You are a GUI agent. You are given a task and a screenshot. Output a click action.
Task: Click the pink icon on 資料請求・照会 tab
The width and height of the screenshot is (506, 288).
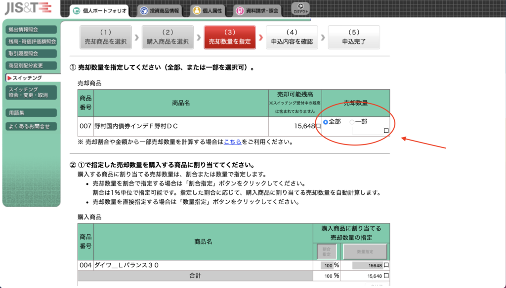240,10
